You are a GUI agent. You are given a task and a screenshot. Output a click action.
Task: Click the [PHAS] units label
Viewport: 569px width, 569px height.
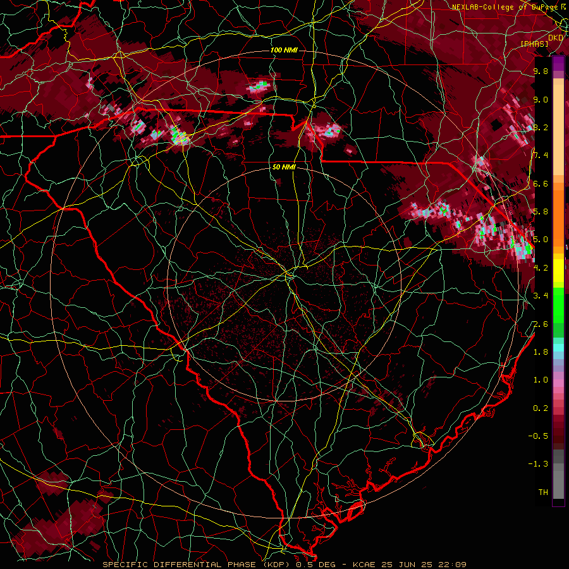pos(534,44)
